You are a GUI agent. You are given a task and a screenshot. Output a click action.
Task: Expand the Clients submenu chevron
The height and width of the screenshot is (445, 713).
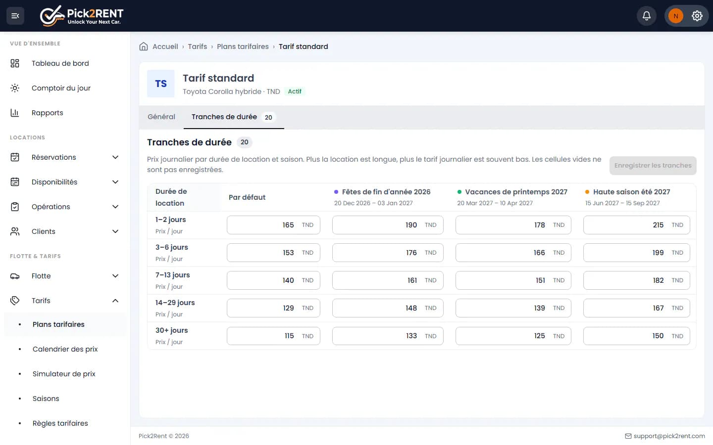tap(115, 231)
